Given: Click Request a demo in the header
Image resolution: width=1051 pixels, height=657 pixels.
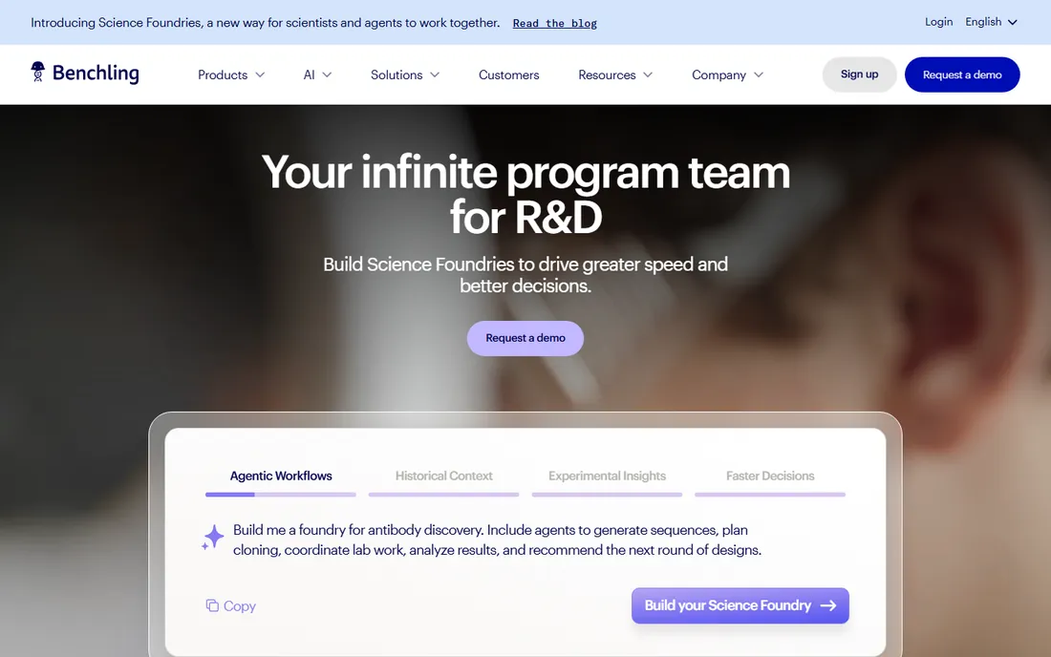Looking at the screenshot, I should tap(962, 74).
